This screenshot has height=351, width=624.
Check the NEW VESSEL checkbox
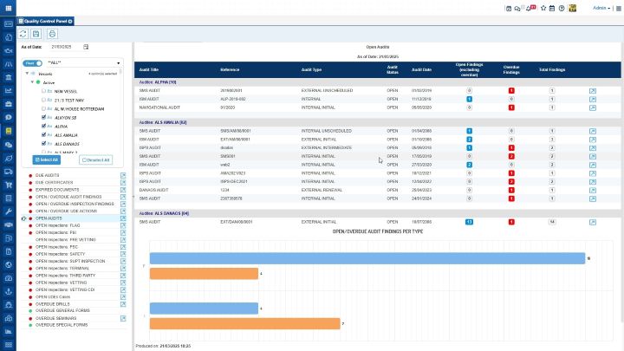44,90
